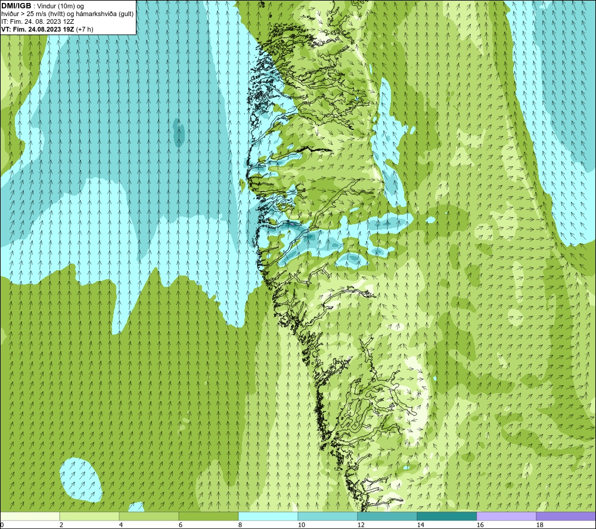Click the legend scale value "6"
Image resolution: width=596 pixels, height=529 pixels.
tap(181, 525)
